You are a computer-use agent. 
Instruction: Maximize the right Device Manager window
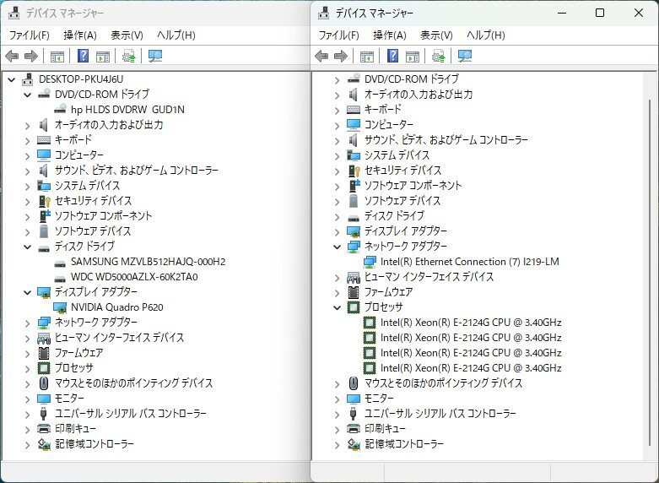(600, 13)
